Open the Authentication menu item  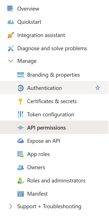point(54,87)
